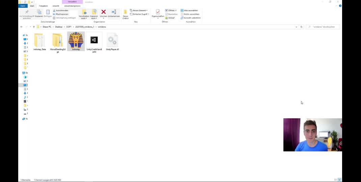Viewport: 361px width, 182px height.
Task: Click Alles auswählen to select all
Action: pyautogui.click(x=191, y=10)
